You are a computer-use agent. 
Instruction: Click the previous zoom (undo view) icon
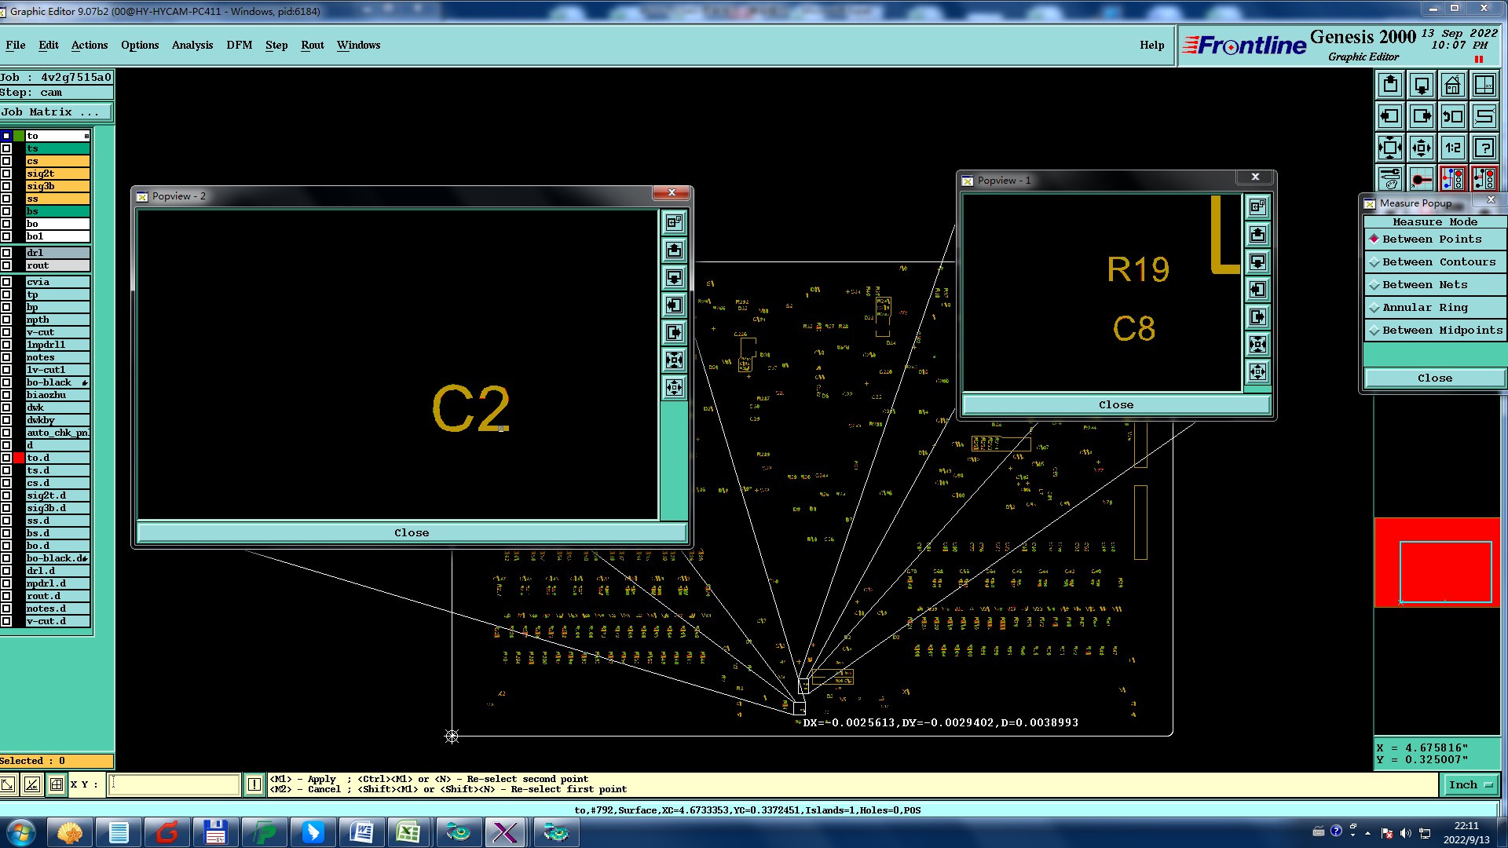[1452, 116]
